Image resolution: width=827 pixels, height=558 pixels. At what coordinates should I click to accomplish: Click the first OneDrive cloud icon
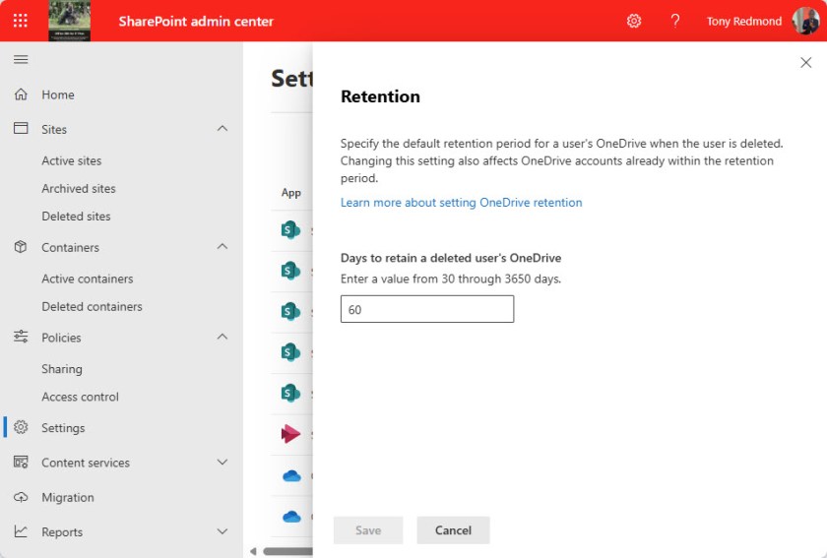(291, 475)
